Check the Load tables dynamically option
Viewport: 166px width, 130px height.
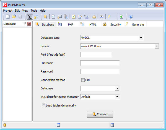(43, 105)
